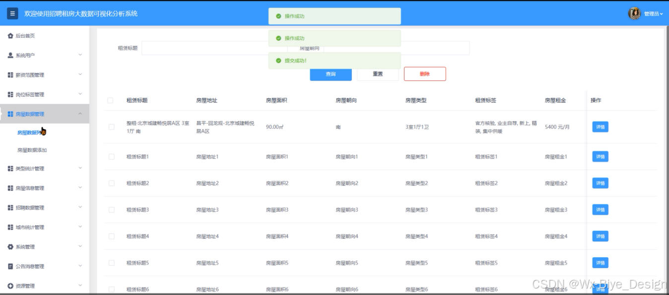This screenshot has width=669, height=295.
Task: Click the 房屋朝向2 cell
Action: (x=347, y=183)
